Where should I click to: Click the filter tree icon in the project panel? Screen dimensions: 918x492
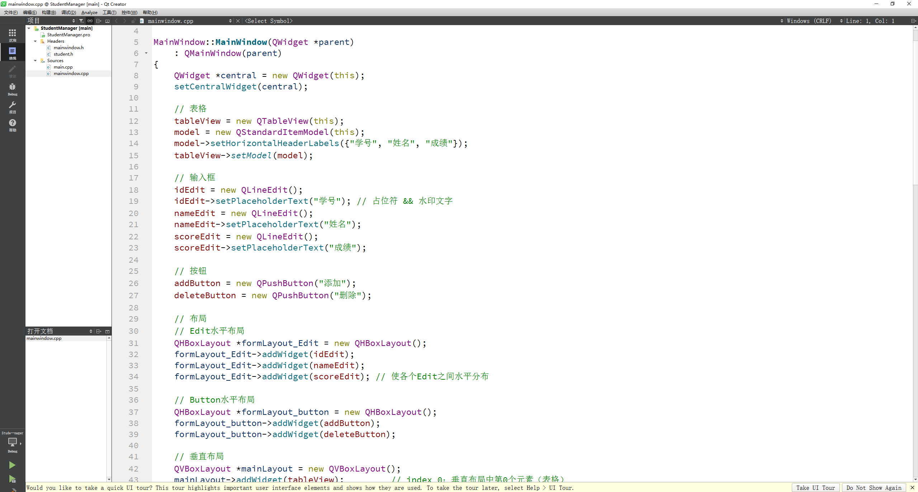coord(81,21)
